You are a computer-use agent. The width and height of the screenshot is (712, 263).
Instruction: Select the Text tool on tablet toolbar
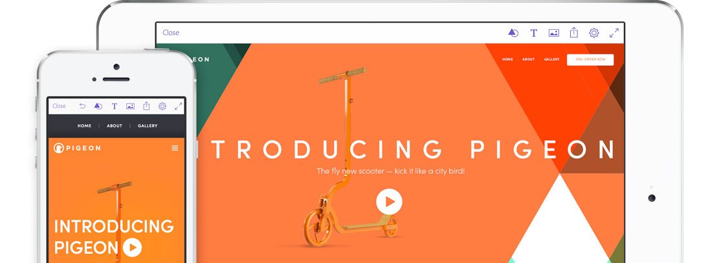pyautogui.click(x=533, y=33)
